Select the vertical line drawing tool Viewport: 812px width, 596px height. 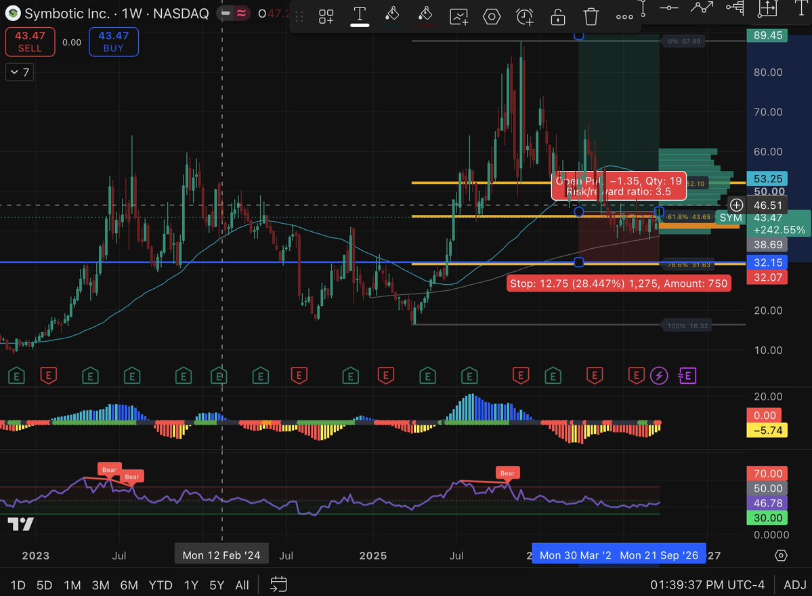642,7
